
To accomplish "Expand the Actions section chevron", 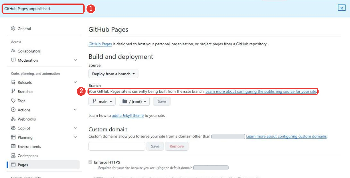I will click(75, 110).
